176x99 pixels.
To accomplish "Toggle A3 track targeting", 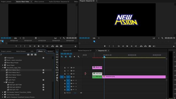I will 68,87.
